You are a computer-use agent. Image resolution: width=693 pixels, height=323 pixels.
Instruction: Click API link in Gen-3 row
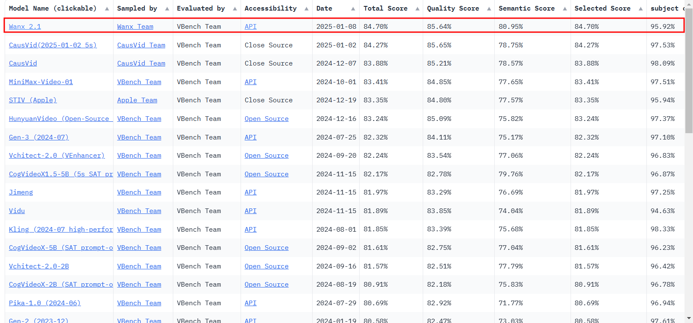pos(251,137)
